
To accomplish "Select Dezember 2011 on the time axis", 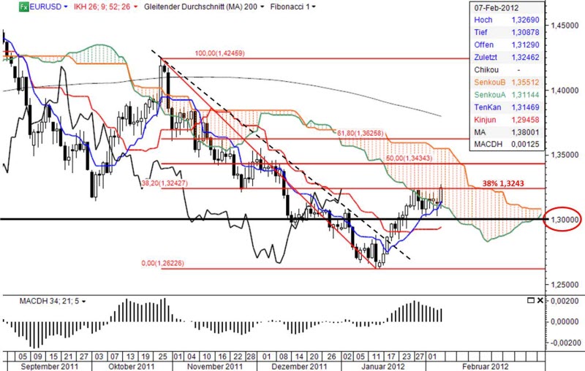I will point(300,366).
